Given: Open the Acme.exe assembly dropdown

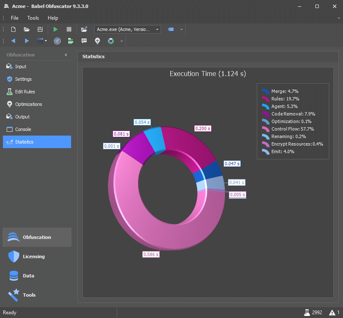Looking at the screenshot, I should pyautogui.click(x=128, y=29).
